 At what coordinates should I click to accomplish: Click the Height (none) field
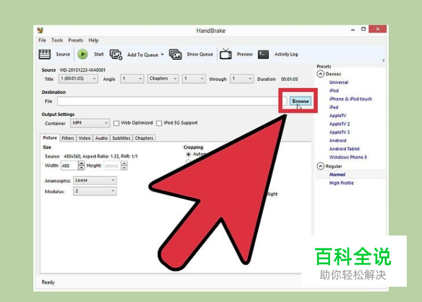pos(112,165)
